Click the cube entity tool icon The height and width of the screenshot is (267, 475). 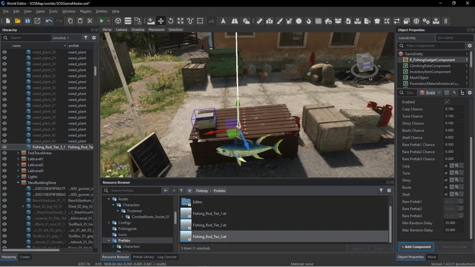point(118,21)
